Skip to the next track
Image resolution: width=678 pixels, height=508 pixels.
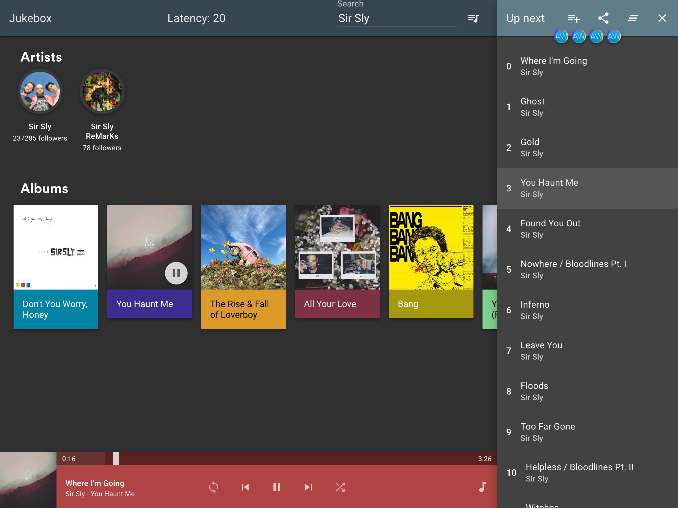308,487
